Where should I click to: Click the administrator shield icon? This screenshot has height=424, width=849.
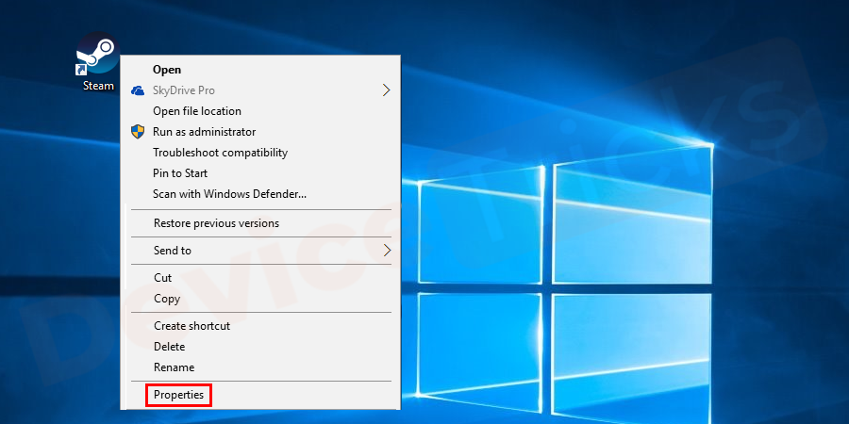pyautogui.click(x=138, y=132)
